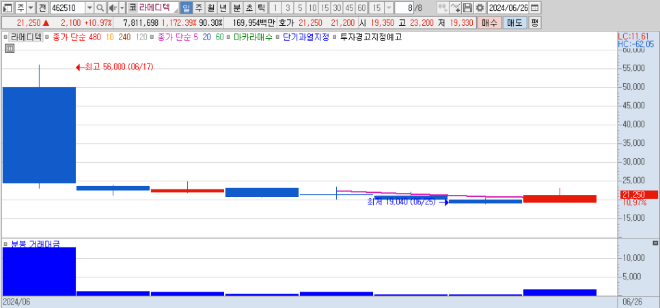Select the 30 interval button
Image resolution: width=660 pixels, height=308 pixels.
click(337, 8)
